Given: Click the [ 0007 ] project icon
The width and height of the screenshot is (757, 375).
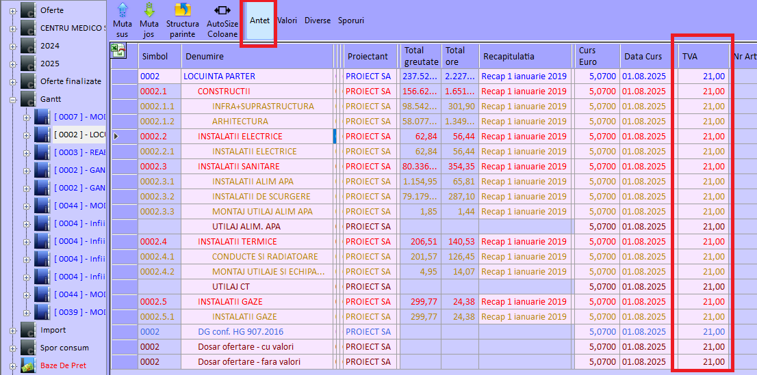Looking at the screenshot, I should click(42, 117).
